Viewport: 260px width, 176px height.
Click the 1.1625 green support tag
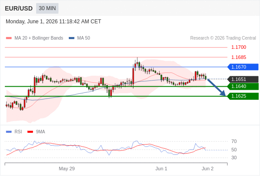coord(243,96)
